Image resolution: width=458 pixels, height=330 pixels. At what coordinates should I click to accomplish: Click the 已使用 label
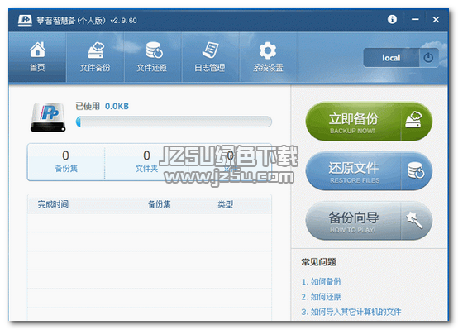point(88,106)
